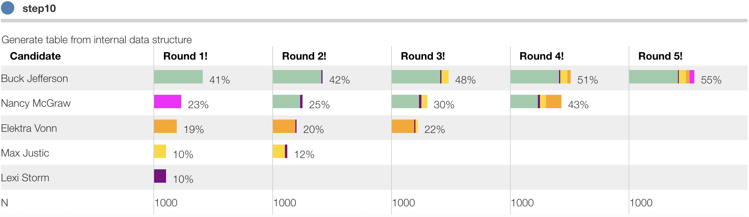Select the Buck Jefferson row name
This screenshot has height=217, width=749.
(x=35, y=78)
